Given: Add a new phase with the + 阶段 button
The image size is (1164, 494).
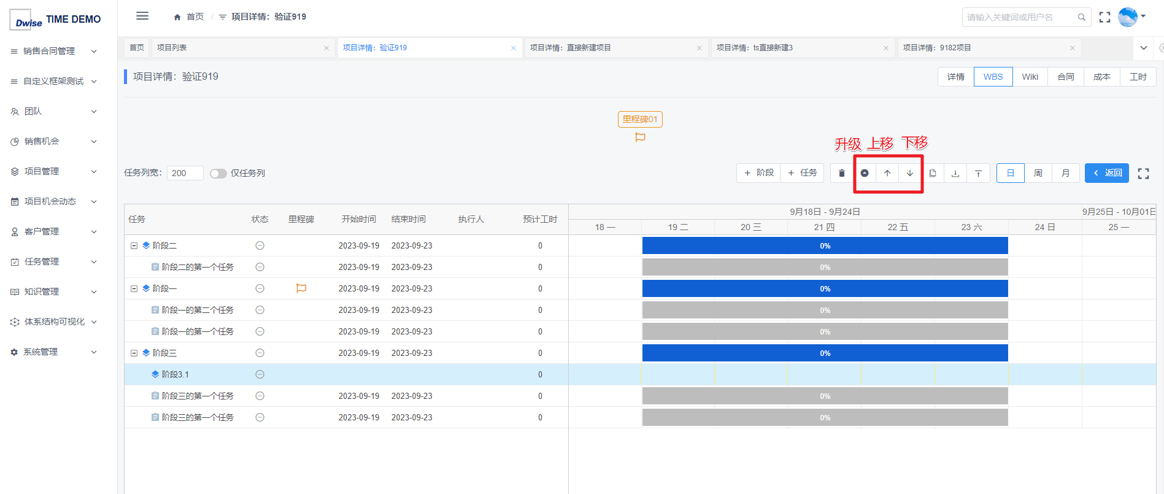Looking at the screenshot, I should point(759,173).
